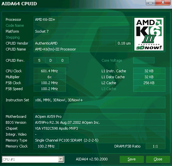
Task: Click the Motherboard value AOpen AX59 Pro
Action: pos(100,116)
